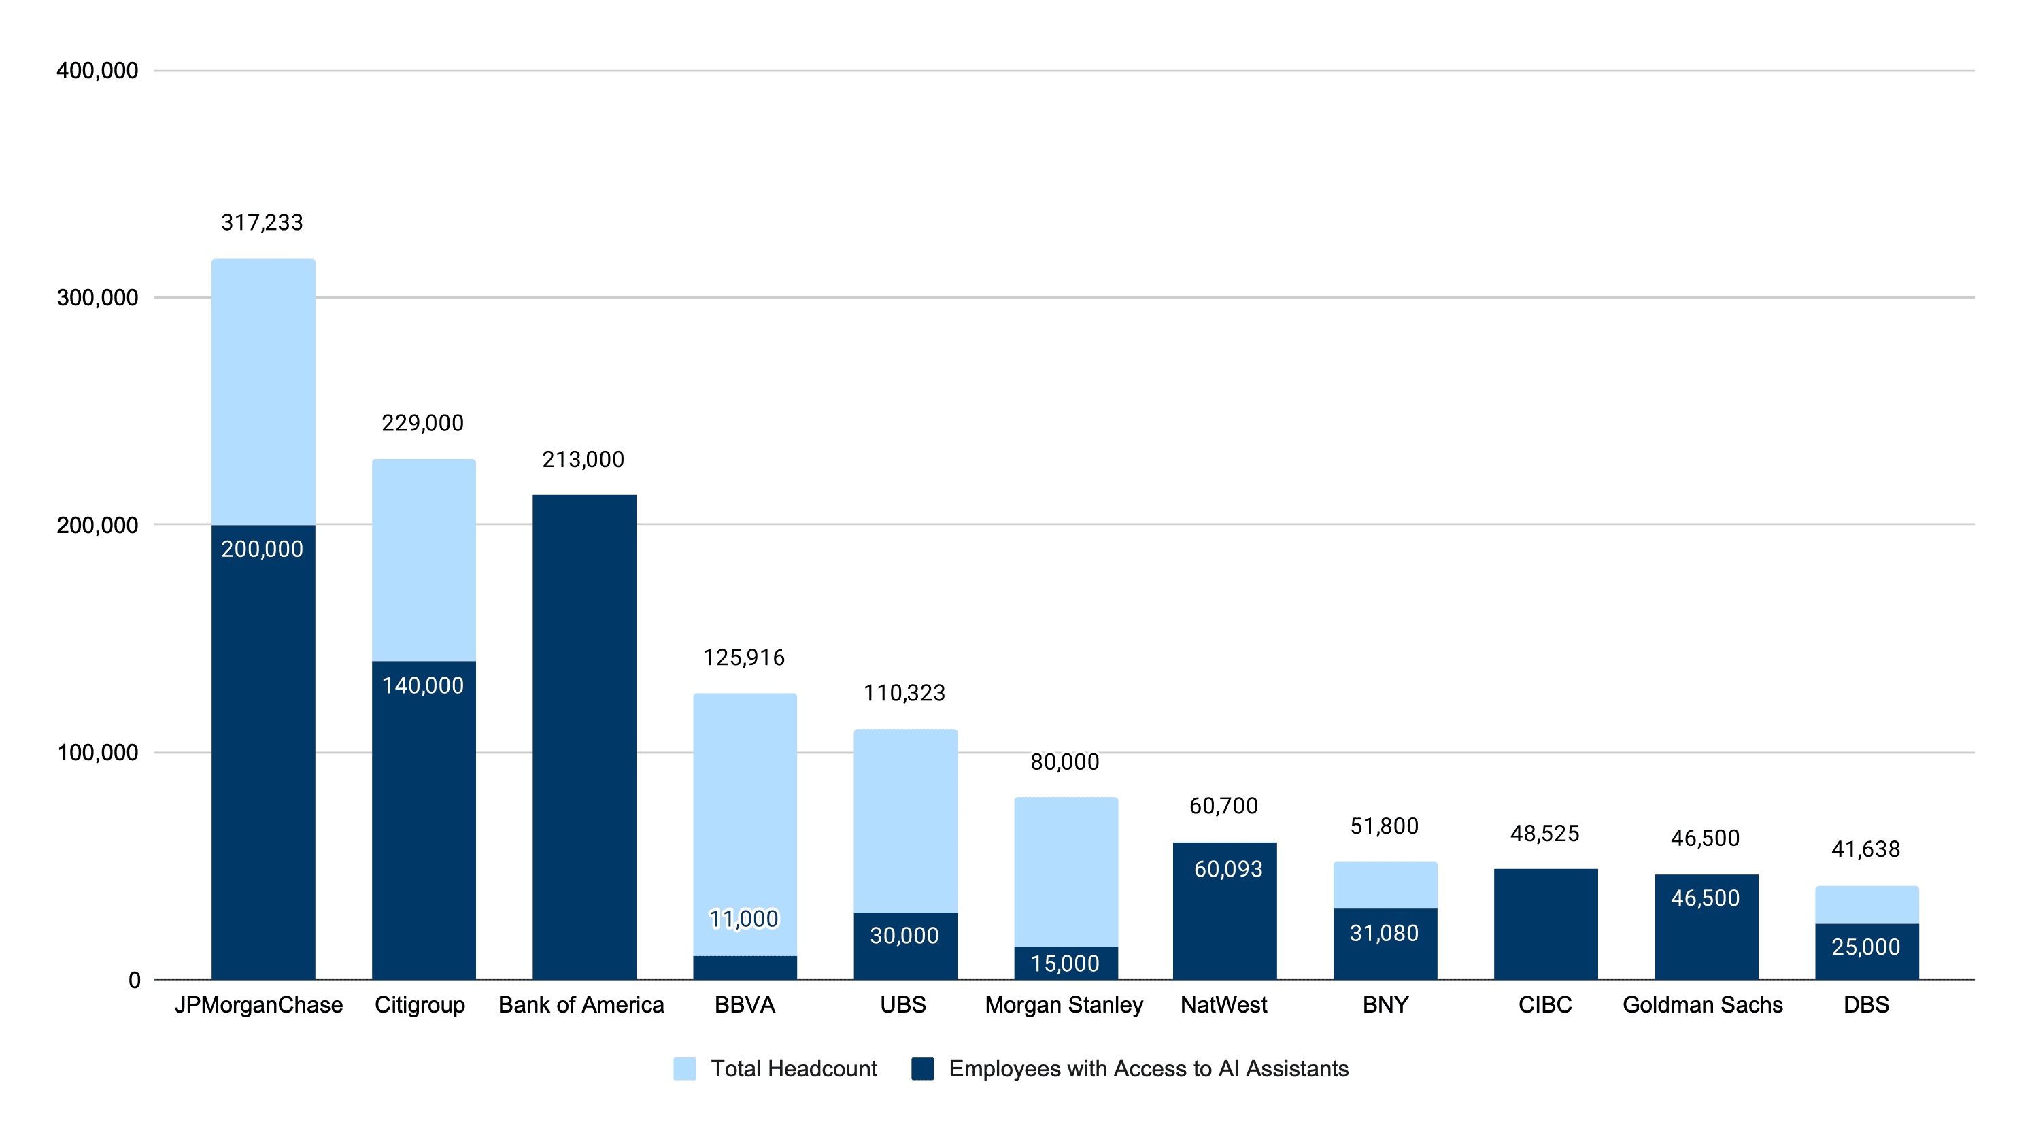Click the 229,000 label above Citigroup
The width and height of the screenshot is (2032, 1139).
point(423,424)
